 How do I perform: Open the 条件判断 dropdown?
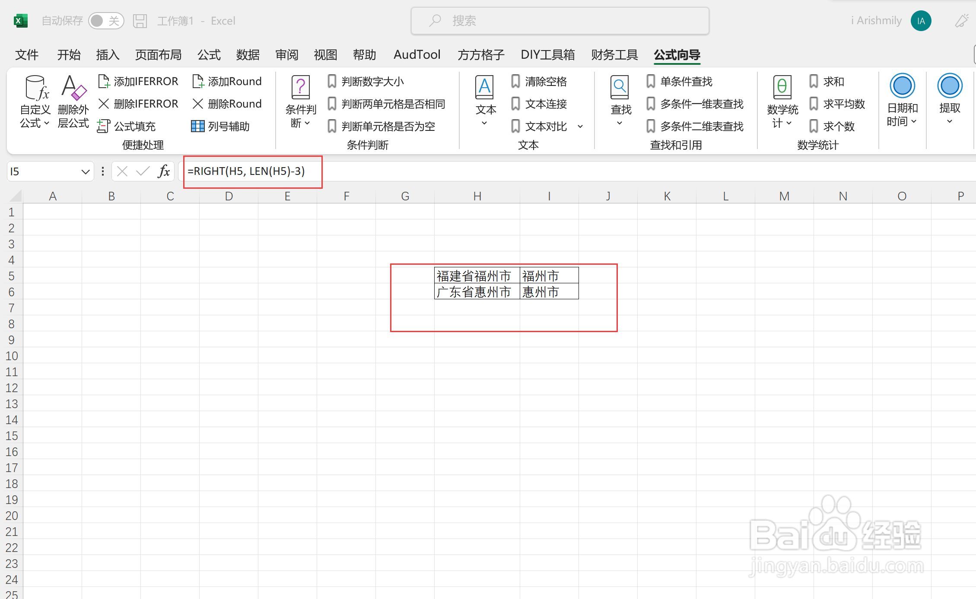tap(301, 102)
